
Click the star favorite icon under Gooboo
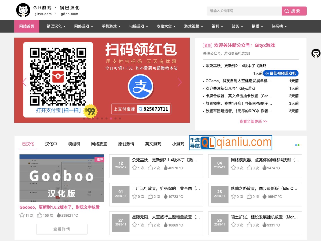coord(22,215)
